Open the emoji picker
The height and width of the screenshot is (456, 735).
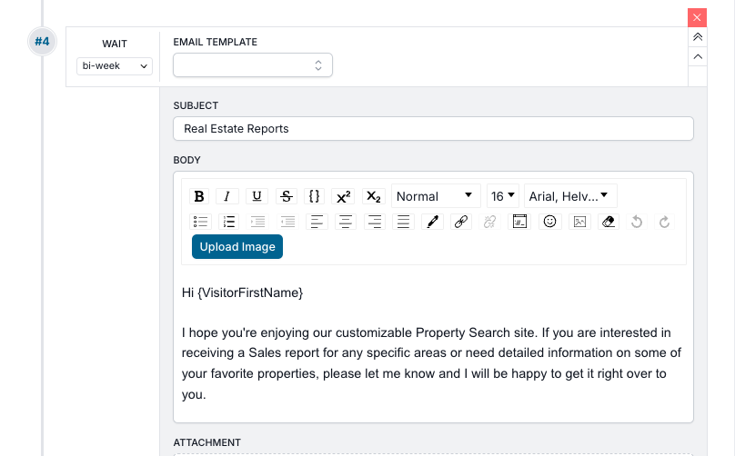[x=549, y=222]
